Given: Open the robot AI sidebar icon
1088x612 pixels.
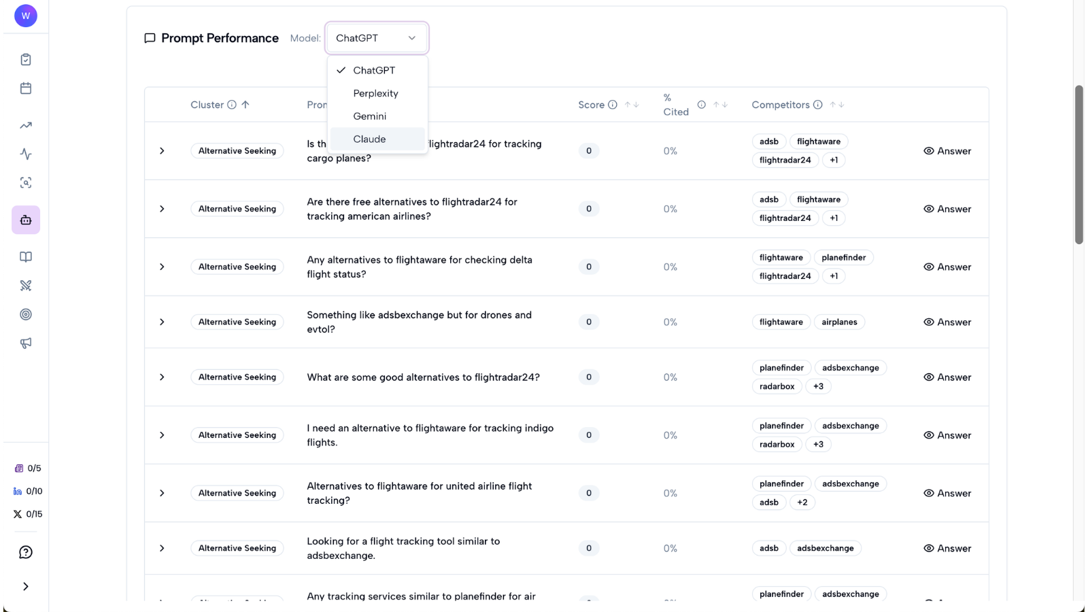Looking at the screenshot, I should [x=26, y=220].
